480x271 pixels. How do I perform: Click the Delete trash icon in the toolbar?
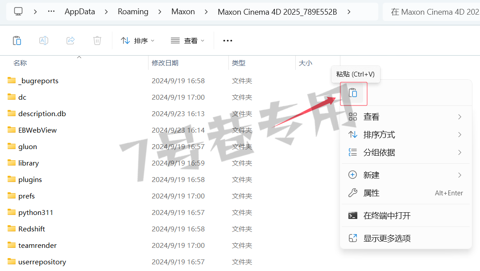[x=97, y=40]
